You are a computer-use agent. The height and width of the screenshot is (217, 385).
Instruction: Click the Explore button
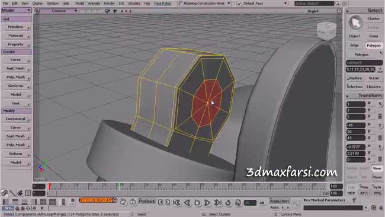point(354,78)
